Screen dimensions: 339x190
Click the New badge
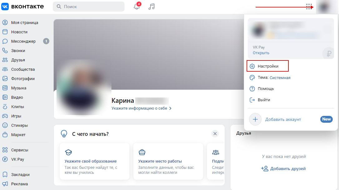(326, 119)
